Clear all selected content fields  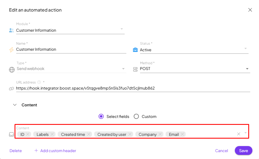click(x=239, y=134)
